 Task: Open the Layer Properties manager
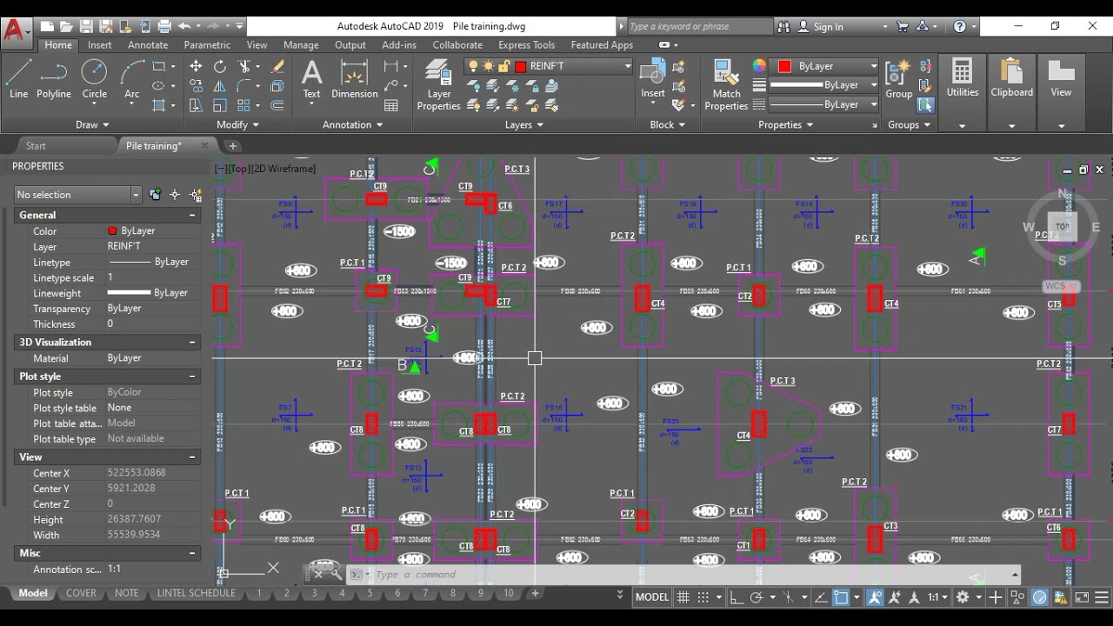click(438, 85)
